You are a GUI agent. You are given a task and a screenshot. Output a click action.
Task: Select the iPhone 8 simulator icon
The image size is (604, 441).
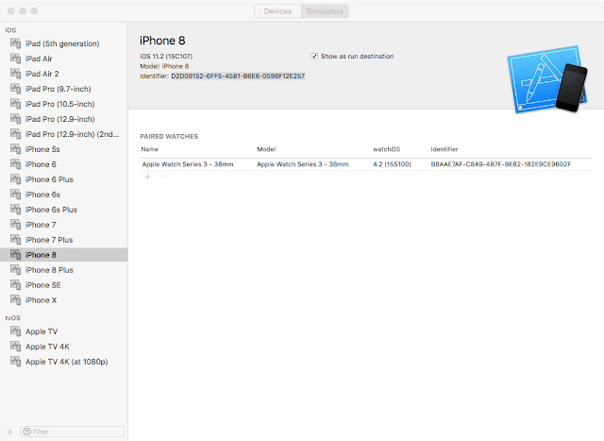(15, 254)
